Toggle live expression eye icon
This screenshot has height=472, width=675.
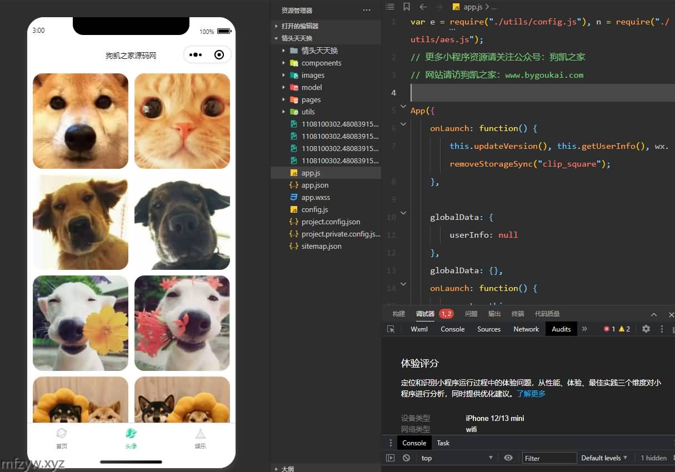[508, 458]
